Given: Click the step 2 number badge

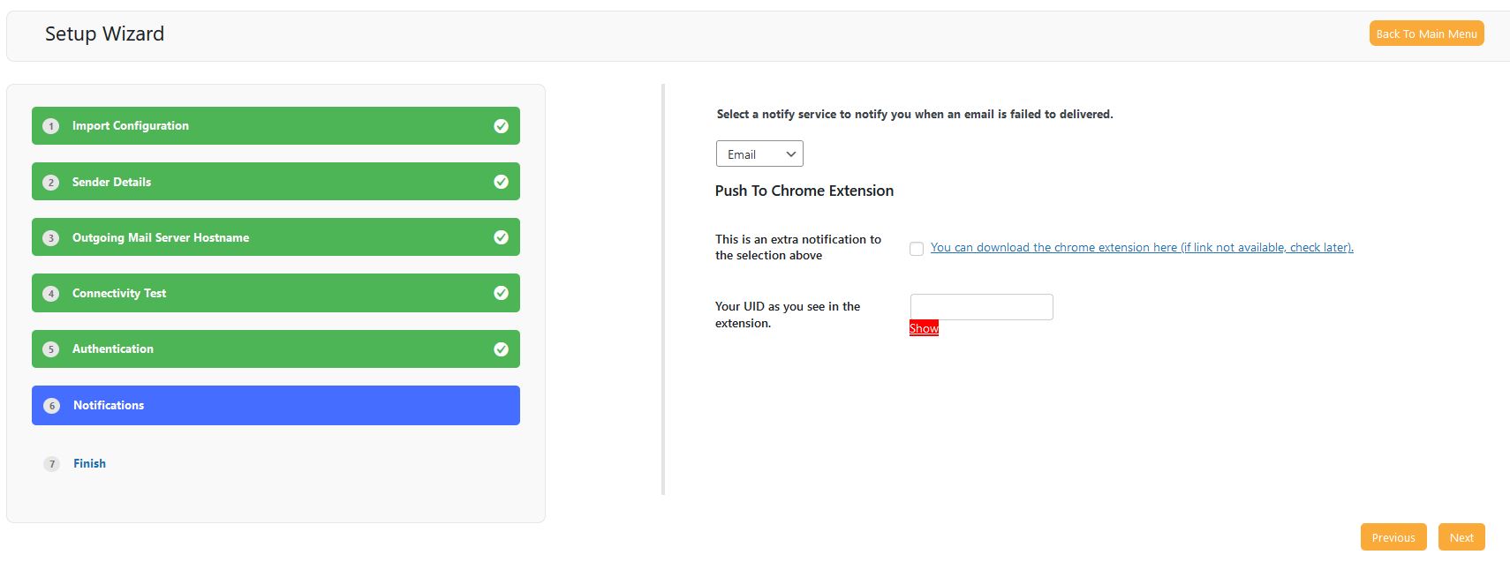Looking at the screenshot, I should (x=51, y=183).
